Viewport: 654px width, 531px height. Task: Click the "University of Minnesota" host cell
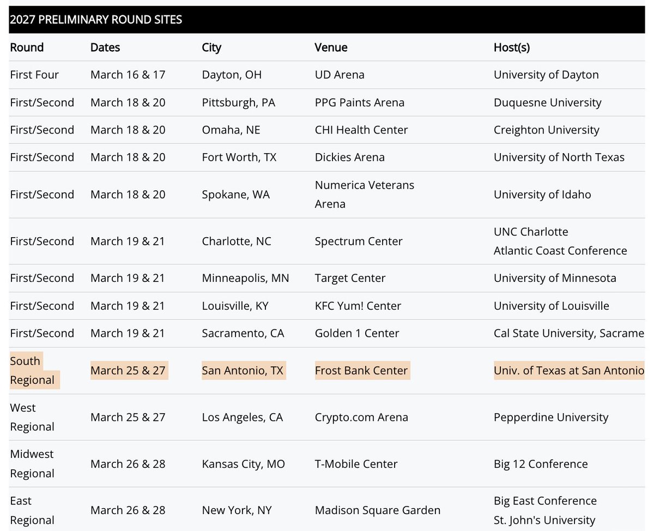(555, 278)
